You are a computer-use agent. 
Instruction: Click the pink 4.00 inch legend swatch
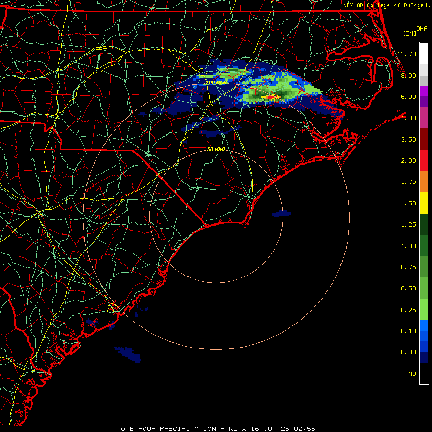pyautogui.click(x=424, y=118)
